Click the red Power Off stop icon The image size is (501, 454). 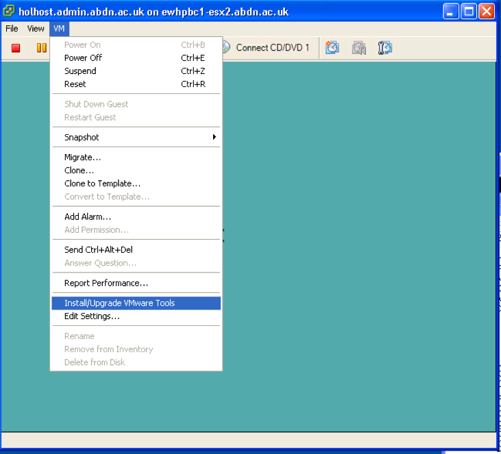pyautogui.click(x=16, y=48)
